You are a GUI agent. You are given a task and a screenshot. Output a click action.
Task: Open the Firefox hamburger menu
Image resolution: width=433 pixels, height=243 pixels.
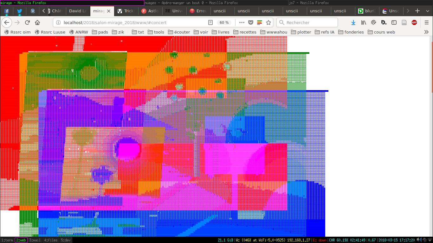pos(427,22)
